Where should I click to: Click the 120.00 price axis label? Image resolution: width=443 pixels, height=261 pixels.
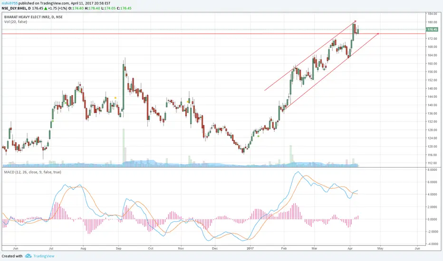point(433,147)
